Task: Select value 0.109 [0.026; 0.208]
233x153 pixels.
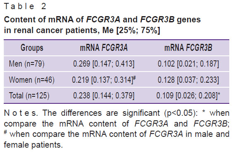Action: point(187,96)
